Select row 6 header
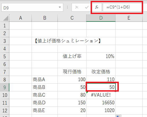Screen dimensions: 147x117 (x=5, y=64)
